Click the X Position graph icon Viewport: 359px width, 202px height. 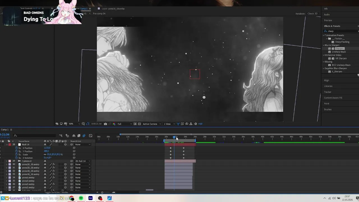pyautogui.click(x=20, y=148)
